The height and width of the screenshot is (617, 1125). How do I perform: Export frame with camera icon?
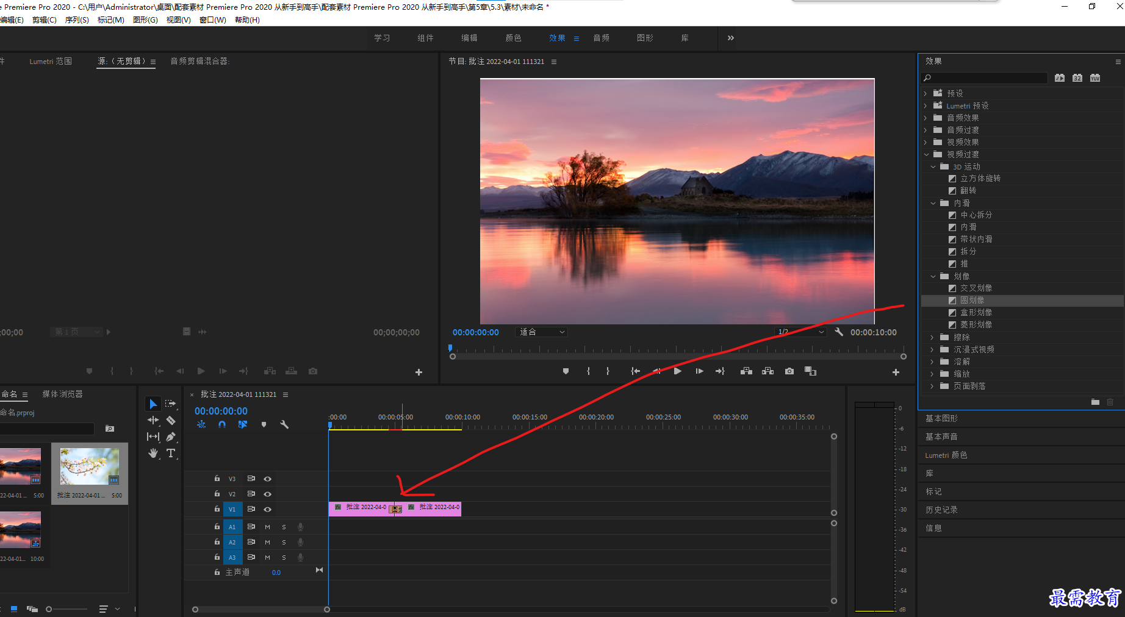(x=789, y=371)
